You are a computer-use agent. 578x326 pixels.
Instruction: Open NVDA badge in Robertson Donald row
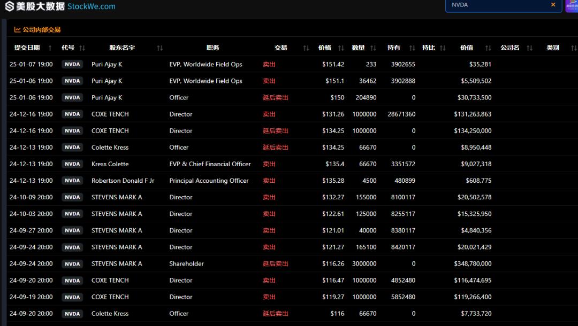tap(72, 181)
